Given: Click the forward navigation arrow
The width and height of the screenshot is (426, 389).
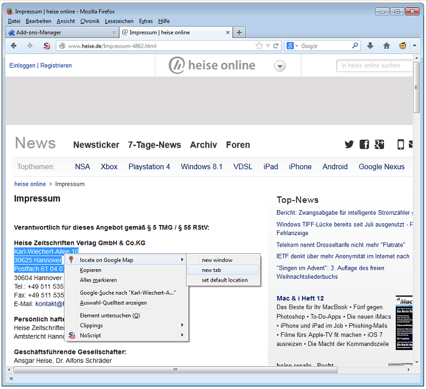Looking at the screenshot, I should click(30, 46).
